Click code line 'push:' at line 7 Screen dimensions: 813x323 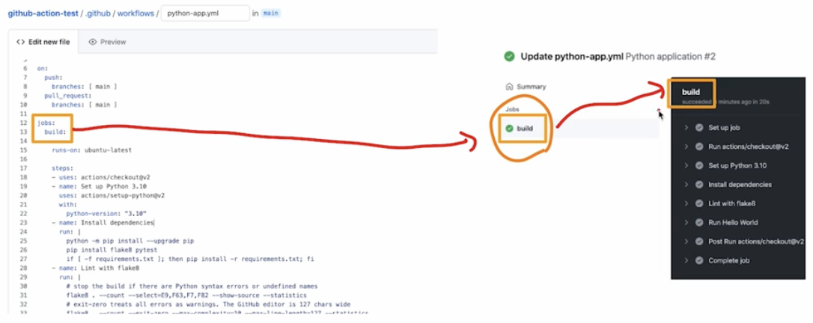pos(53,78)
